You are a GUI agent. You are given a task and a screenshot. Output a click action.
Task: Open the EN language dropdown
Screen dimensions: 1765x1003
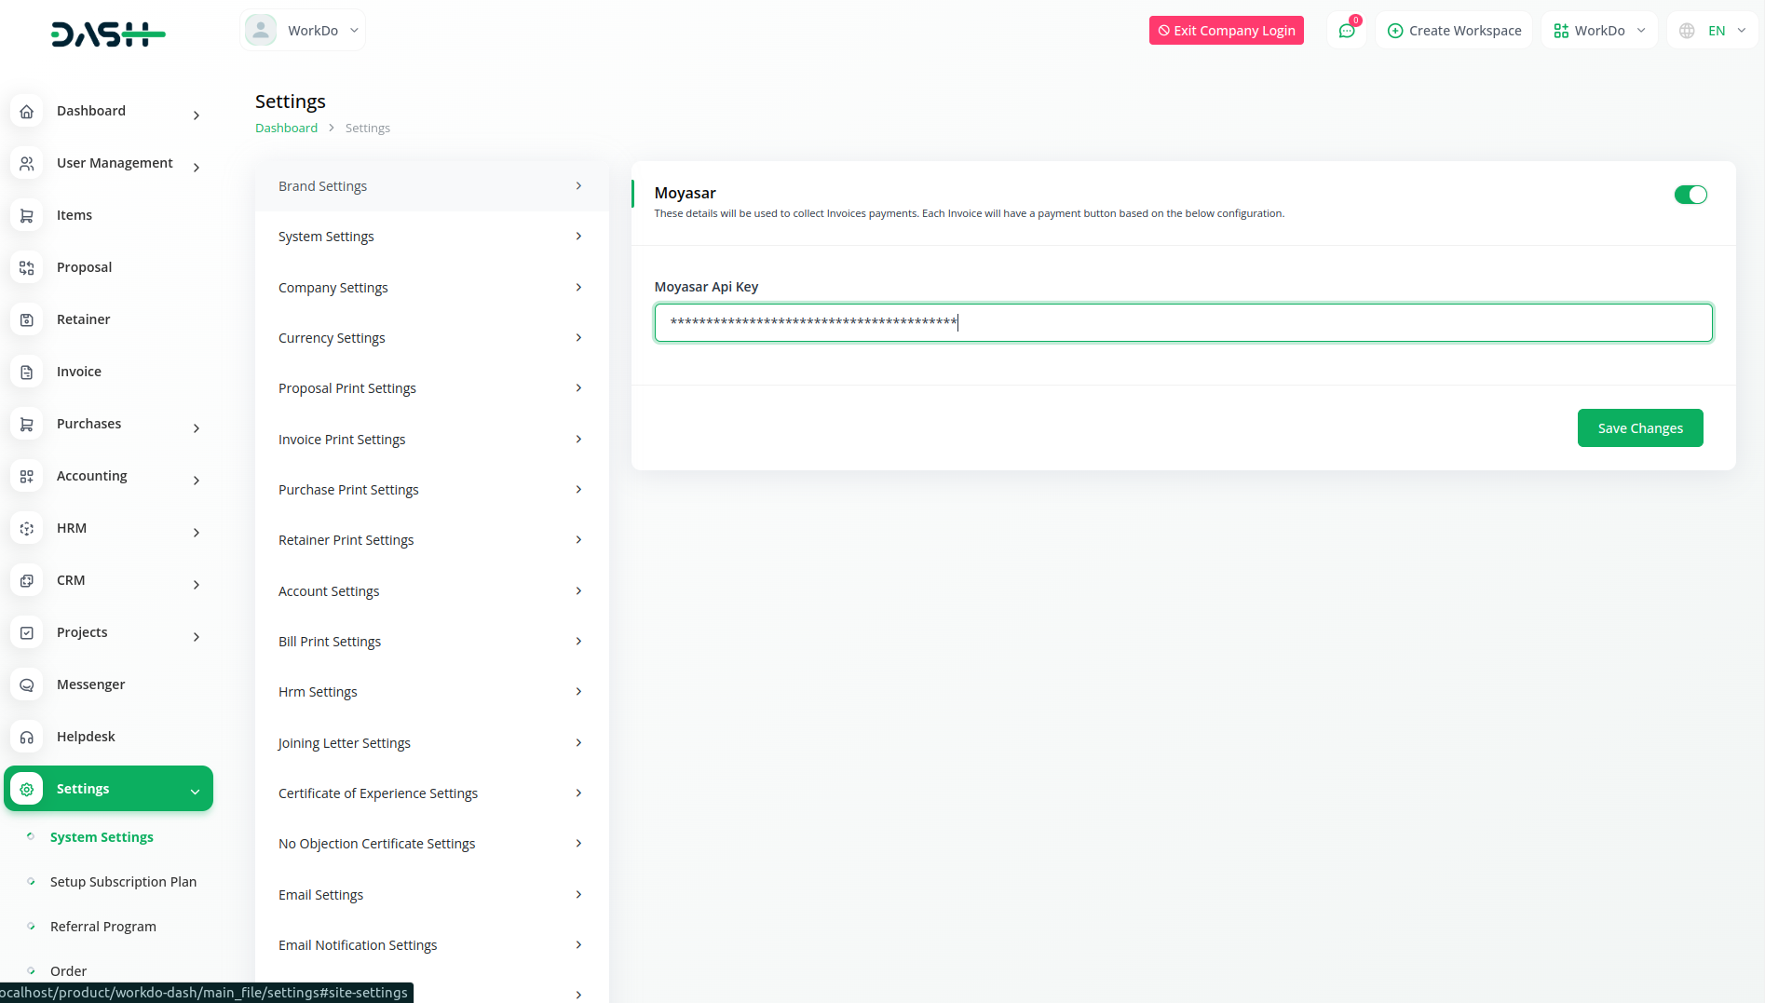click(1712, 31)
